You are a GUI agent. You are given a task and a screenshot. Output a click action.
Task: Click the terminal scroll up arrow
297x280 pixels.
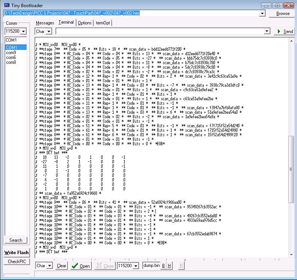point(291,41)
